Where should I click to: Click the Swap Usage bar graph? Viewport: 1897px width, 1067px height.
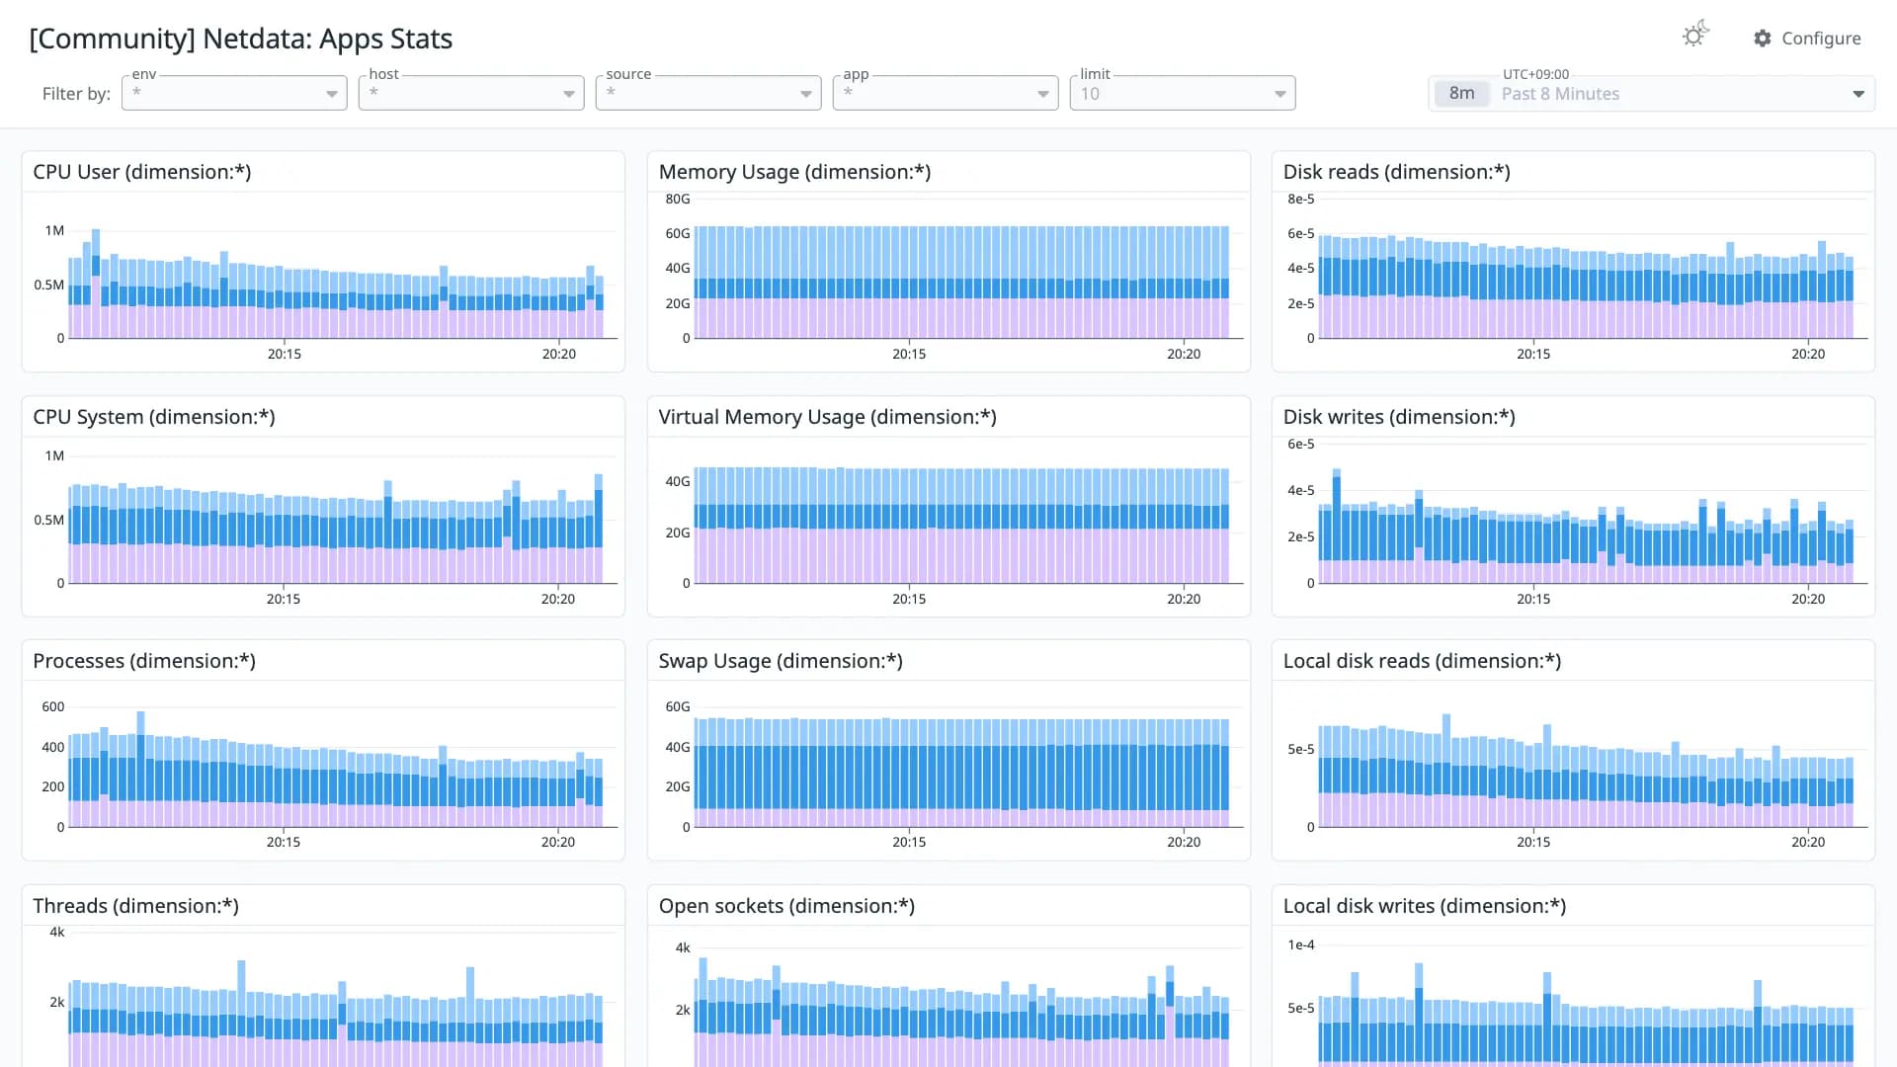(x=961, y=773)
